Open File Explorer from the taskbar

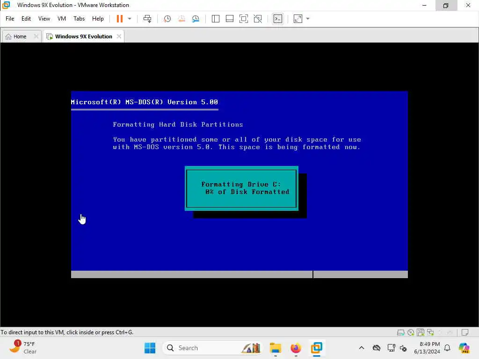coord(275,348)
